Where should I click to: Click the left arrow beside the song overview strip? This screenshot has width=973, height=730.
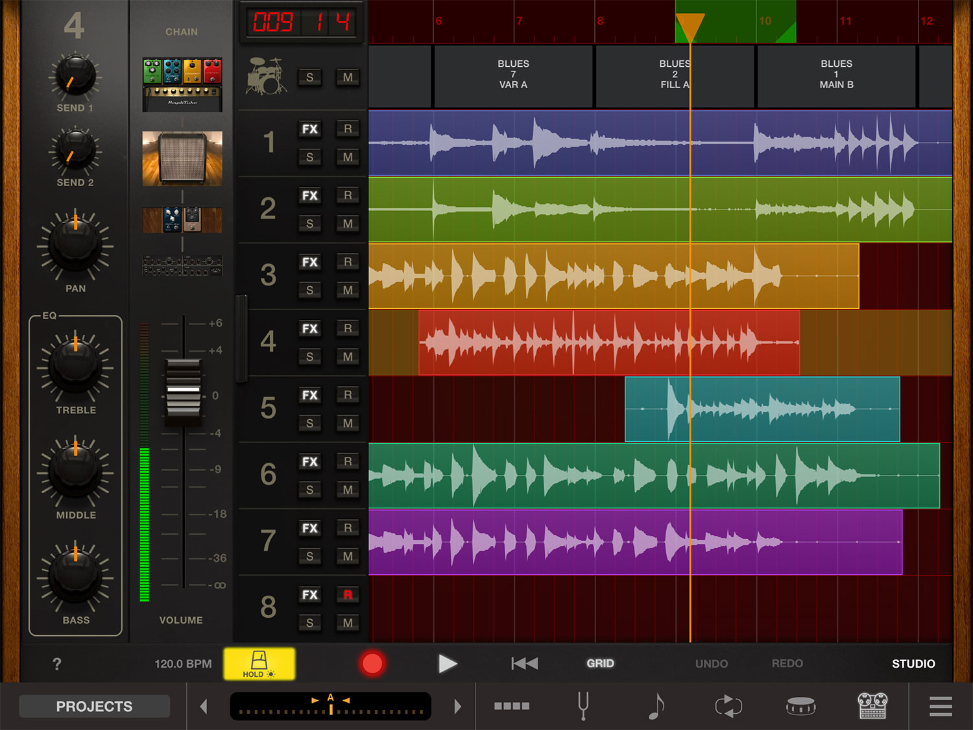pos(203,706)
